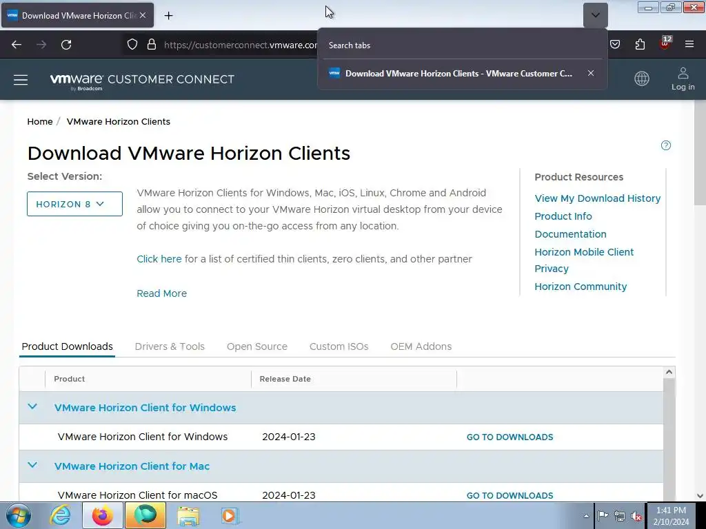This screenshot has width=706, height=529.
Task: Click the Log in user icon
Action: point(683,79)
